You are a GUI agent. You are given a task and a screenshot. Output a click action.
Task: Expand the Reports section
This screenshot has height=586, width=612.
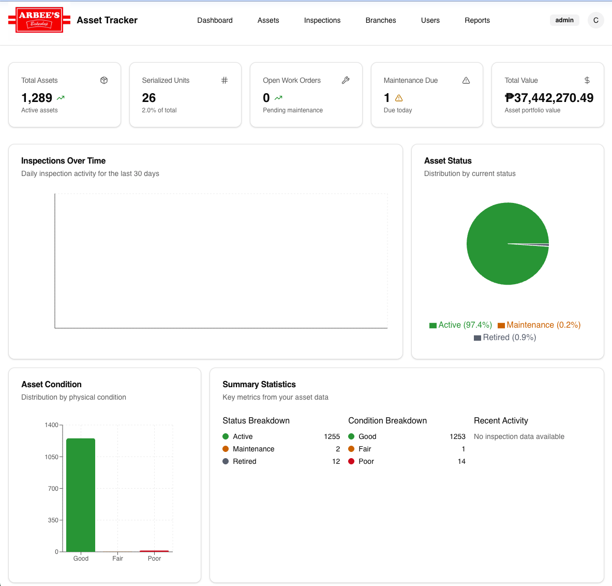pos(477,20)
